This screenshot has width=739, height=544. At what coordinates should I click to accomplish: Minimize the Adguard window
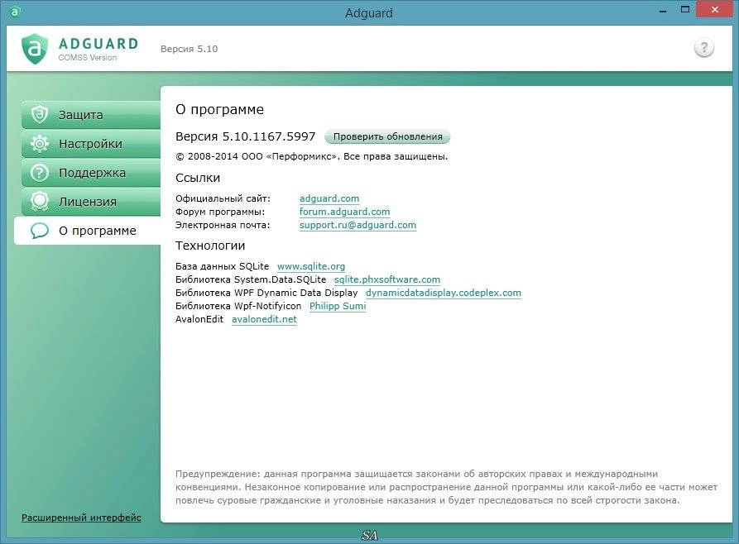(x=663, y=11)
